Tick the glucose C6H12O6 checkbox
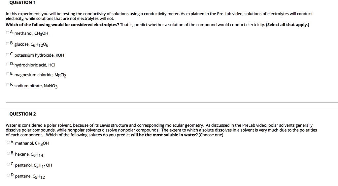Viewport: 338px width, 186px height. [8, 43]
